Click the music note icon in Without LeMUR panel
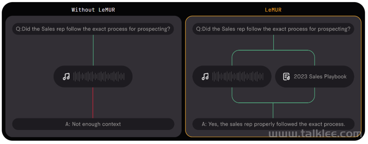Screen dimensions: 368x144 tap(66, 76)
